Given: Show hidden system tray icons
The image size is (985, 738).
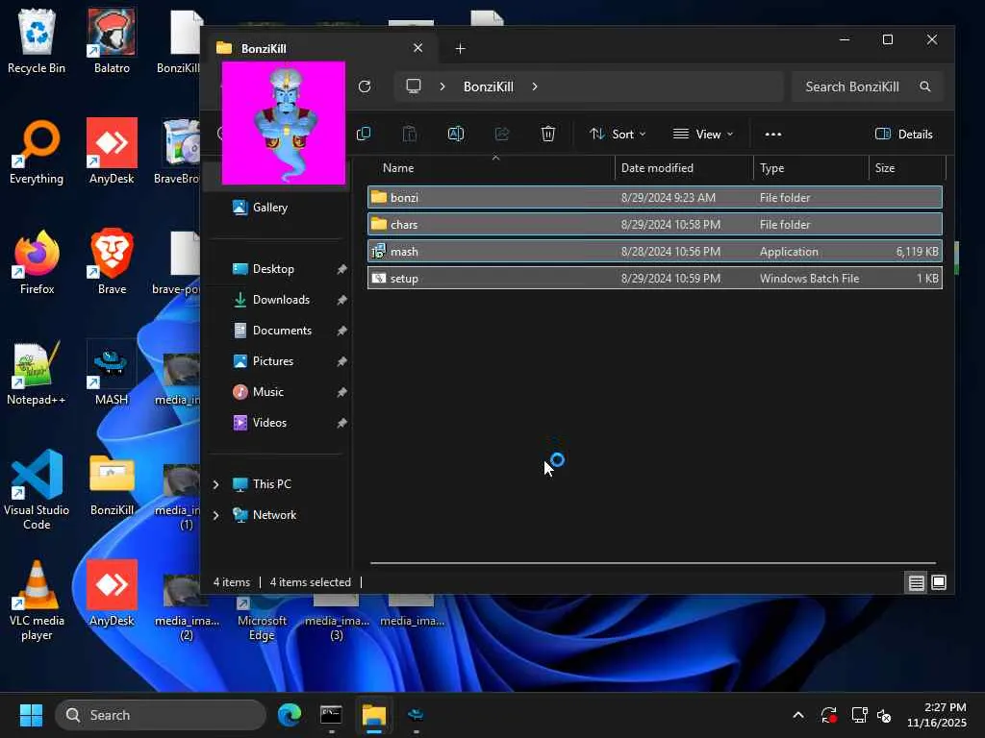Looking at the screenshot, I should coord(797,715).
